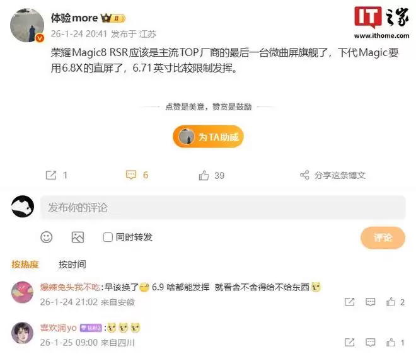Reply to the 爆辣兔头我不吃 comment
This screenshot has height=354, width=416.
click(371, 302)
